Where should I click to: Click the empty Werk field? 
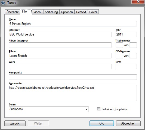[x=60, y=66]
